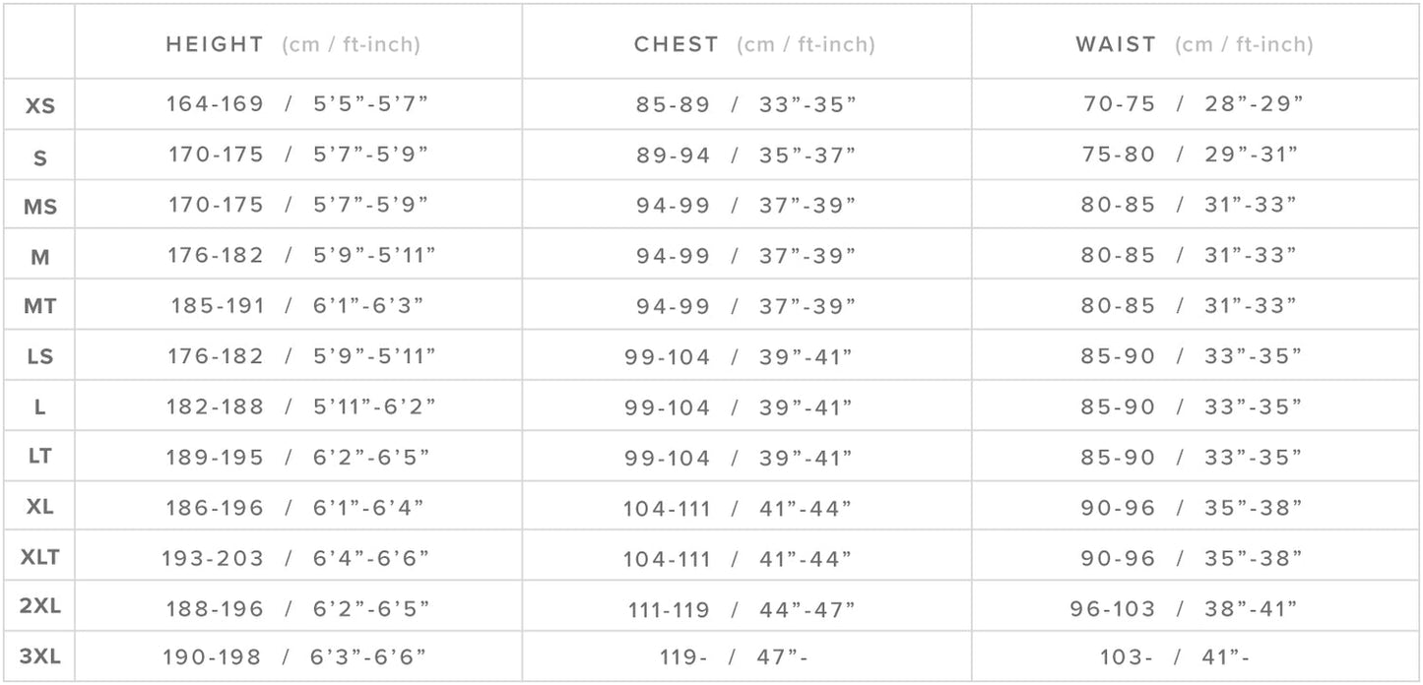1423x685 pixels.
Task: Select the 3XL size row label
Action: (x=40, y=656)
